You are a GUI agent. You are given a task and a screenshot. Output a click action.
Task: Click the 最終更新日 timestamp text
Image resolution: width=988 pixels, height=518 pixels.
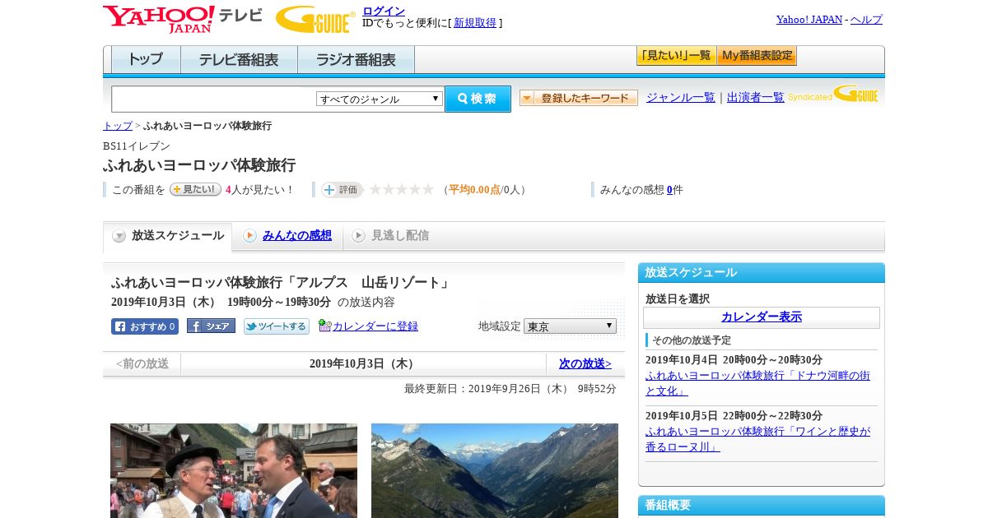pyautogui.click(x=510, y=389)
